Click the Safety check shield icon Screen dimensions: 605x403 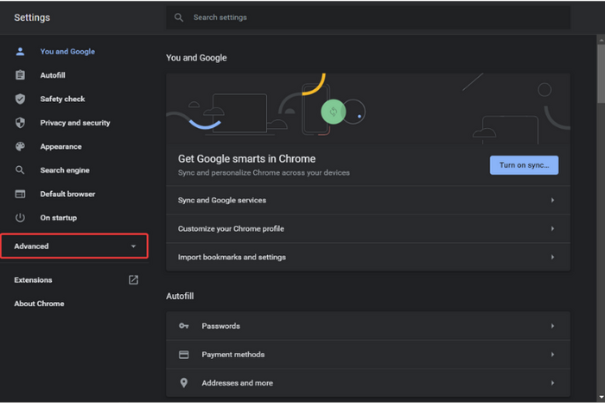[x=20, y=99]
